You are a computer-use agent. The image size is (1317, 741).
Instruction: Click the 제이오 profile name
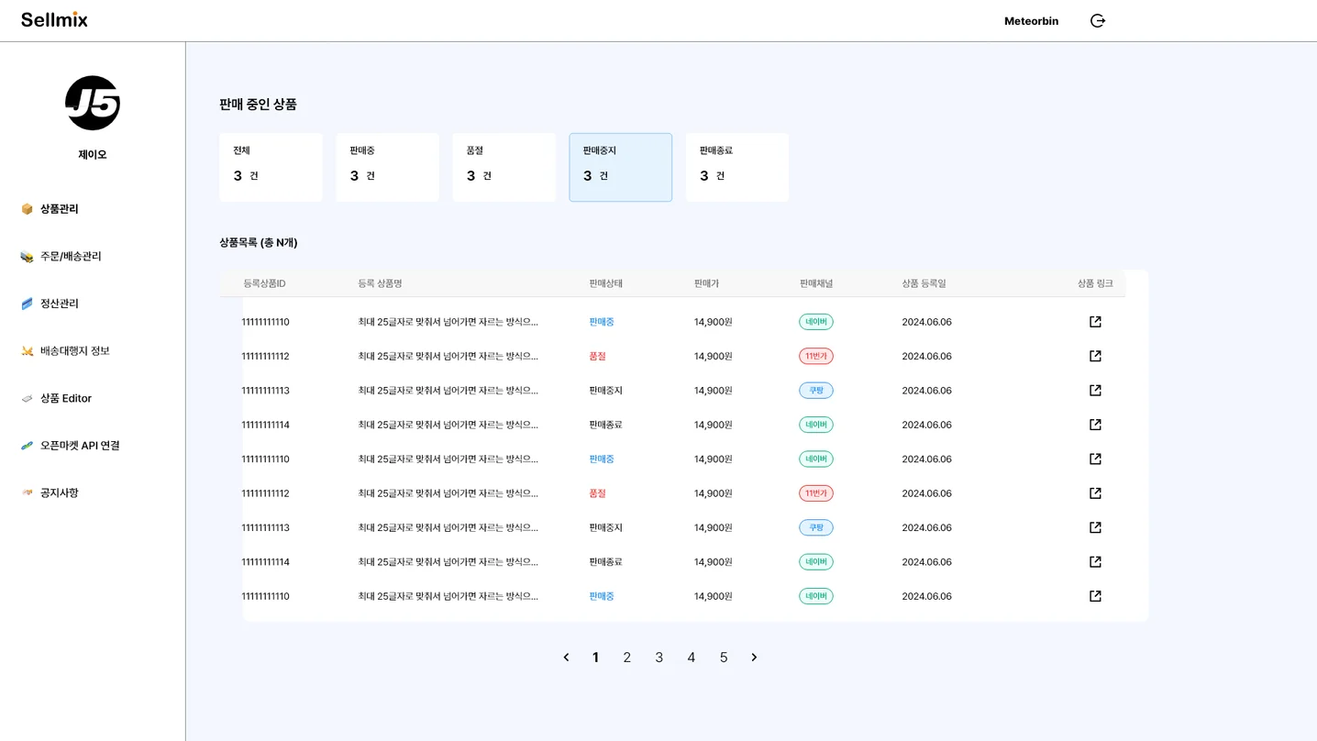(93, 155)
